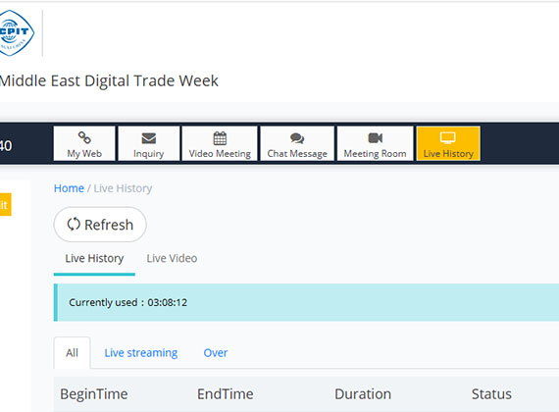Viewport: 559px width, 412px height.
Task: Click the camcorder Meeting Room icon
Action: [375, 138]
